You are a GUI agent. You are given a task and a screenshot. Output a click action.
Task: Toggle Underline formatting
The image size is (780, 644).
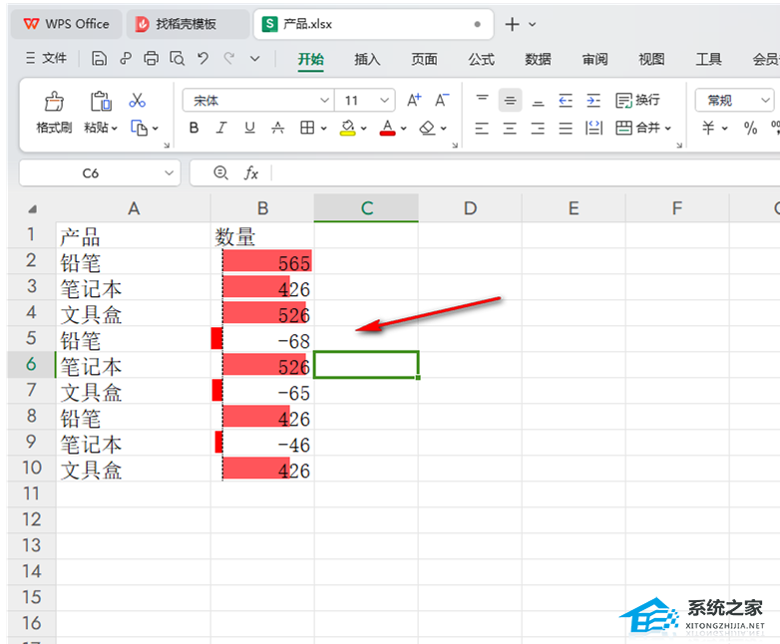click(249, 129)
